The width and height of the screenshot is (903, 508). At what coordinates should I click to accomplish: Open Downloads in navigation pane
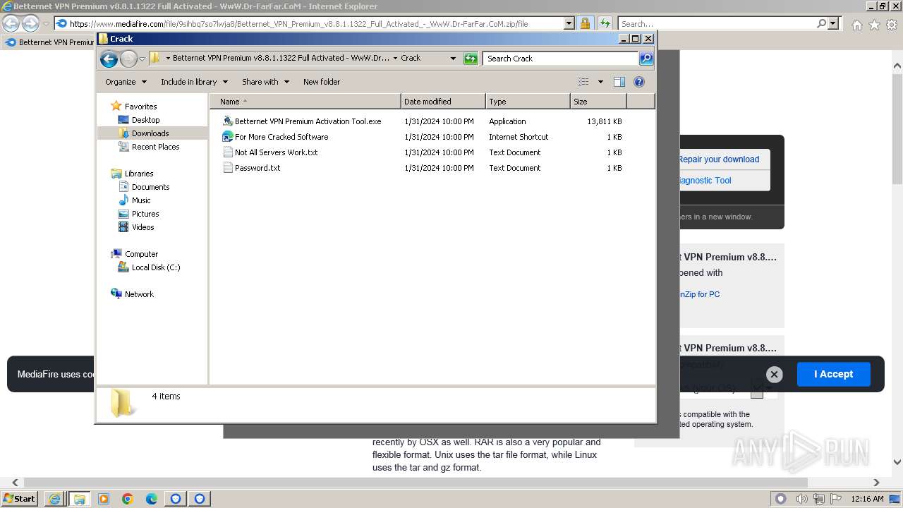pos(150,133)
